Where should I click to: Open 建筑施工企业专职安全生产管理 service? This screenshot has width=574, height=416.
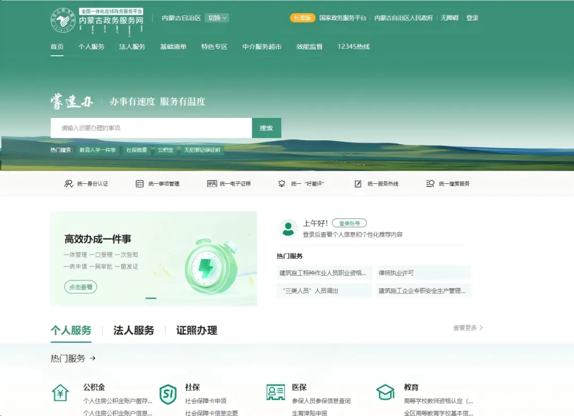tap(423, 291)
